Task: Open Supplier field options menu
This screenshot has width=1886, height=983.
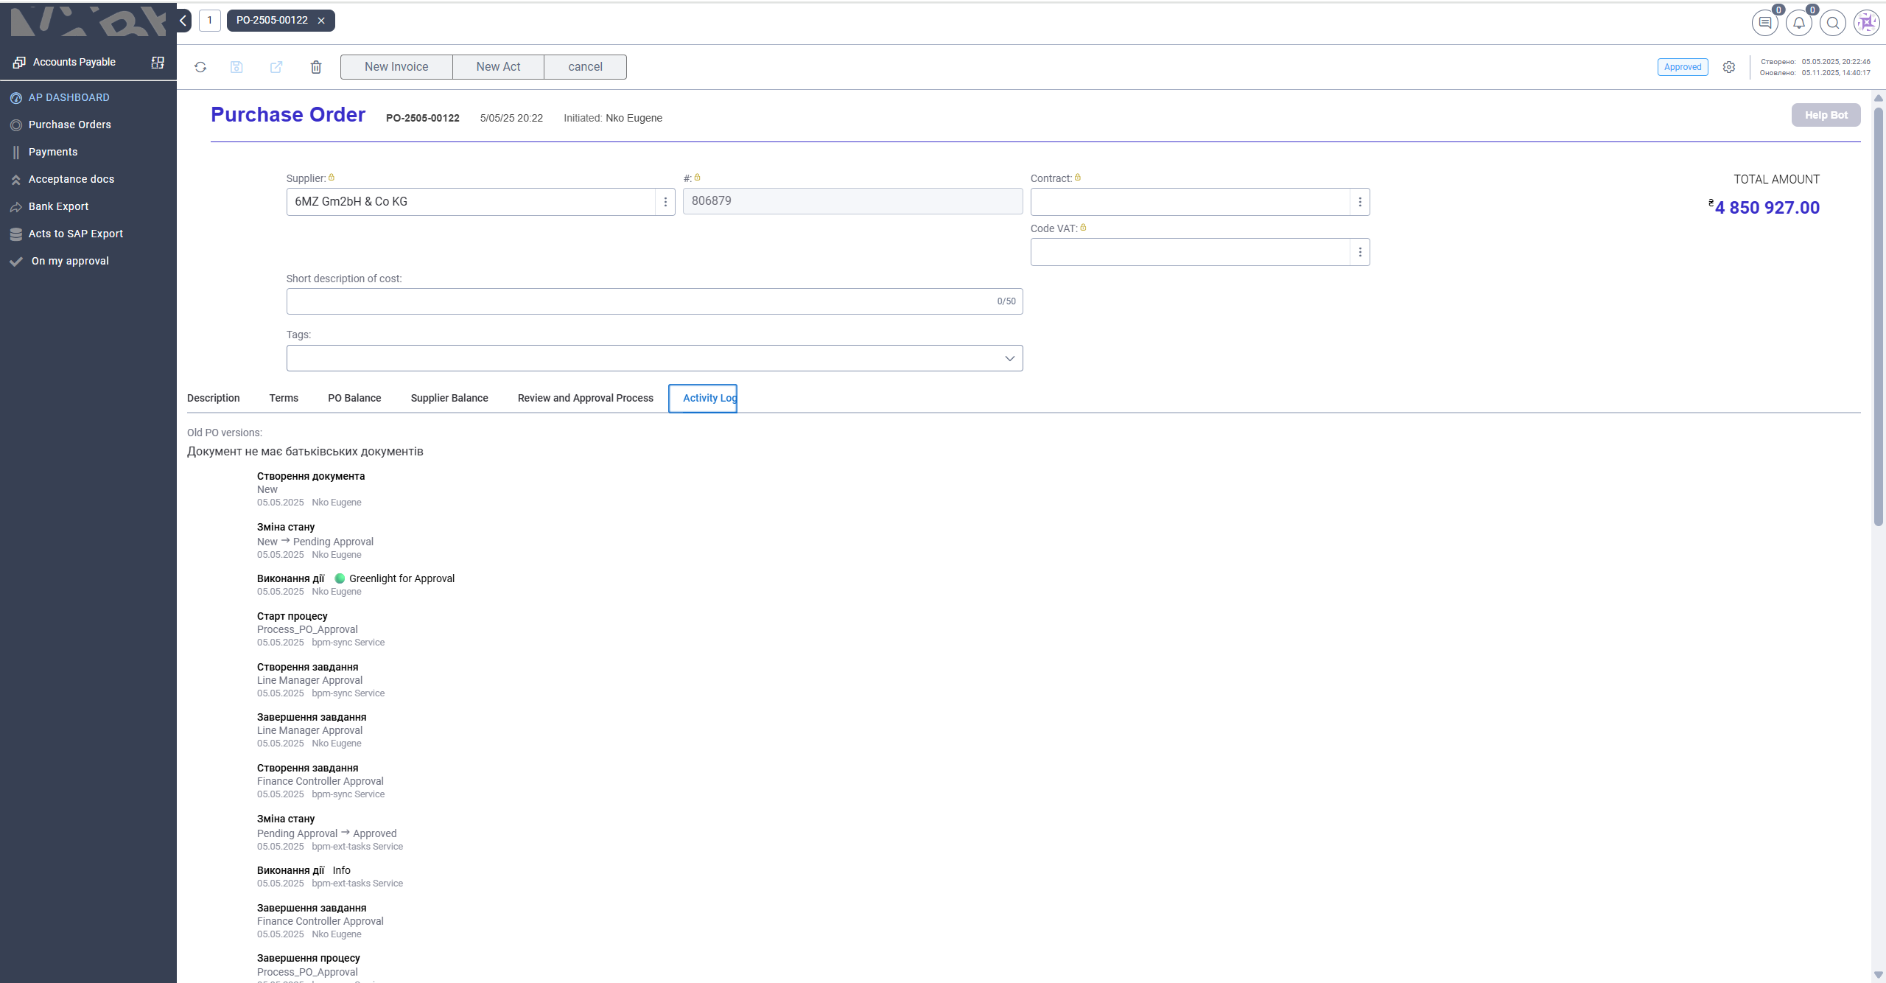Action: point(665,202)
